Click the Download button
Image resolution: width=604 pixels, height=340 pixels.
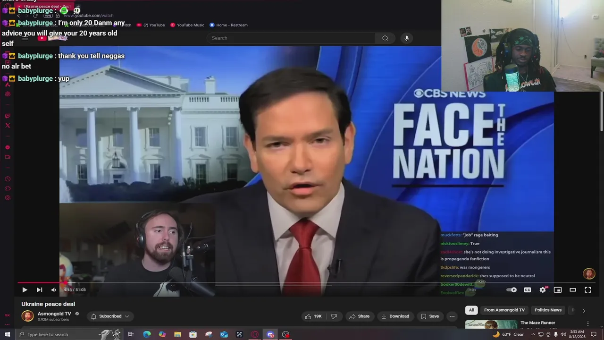coord(395,316)
